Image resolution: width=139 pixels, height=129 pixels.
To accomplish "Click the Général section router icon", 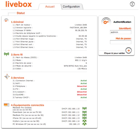I will [x=6, y=20].
